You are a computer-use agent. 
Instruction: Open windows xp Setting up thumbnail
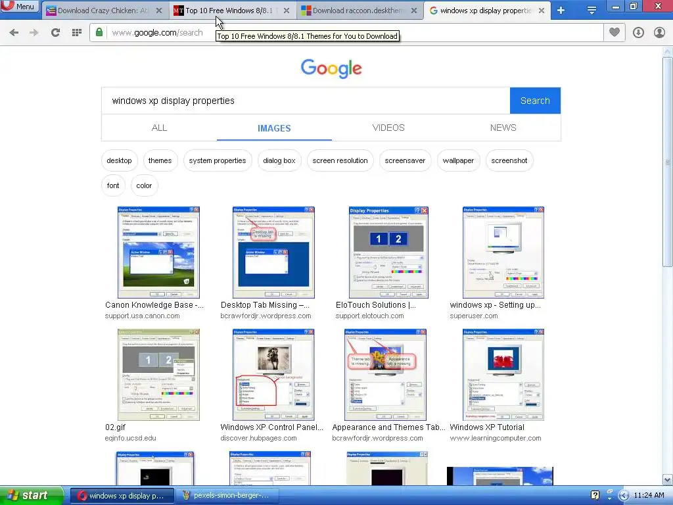point(503,252)
